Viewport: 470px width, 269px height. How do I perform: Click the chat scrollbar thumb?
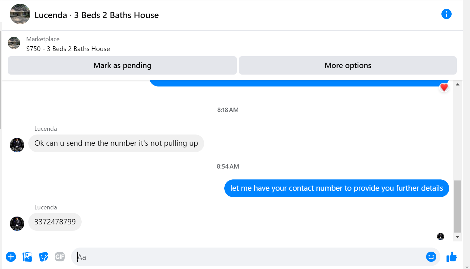(x=457, y=206)
